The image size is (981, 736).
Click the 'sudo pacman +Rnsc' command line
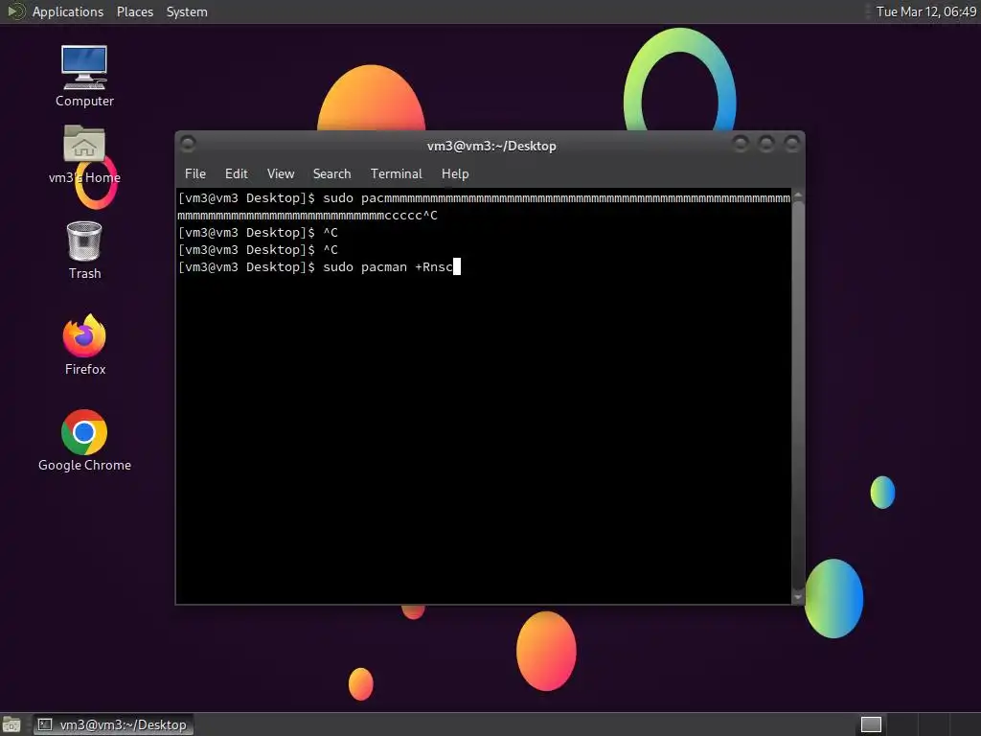click(319, 267)
